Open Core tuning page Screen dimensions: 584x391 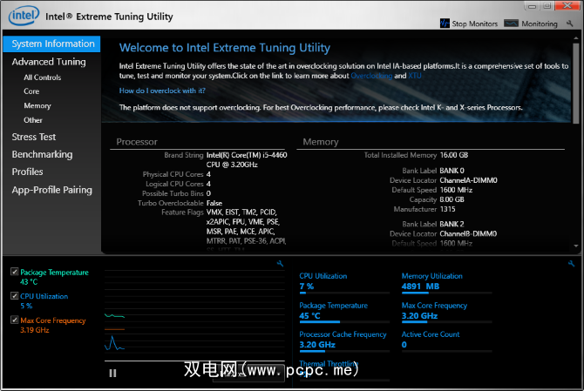tap(31, 91)
